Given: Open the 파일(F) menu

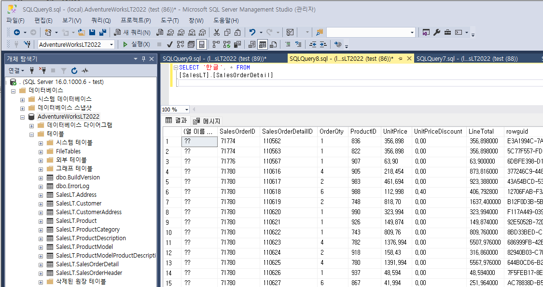Looking at the screenshot, I should pos(15,20).
